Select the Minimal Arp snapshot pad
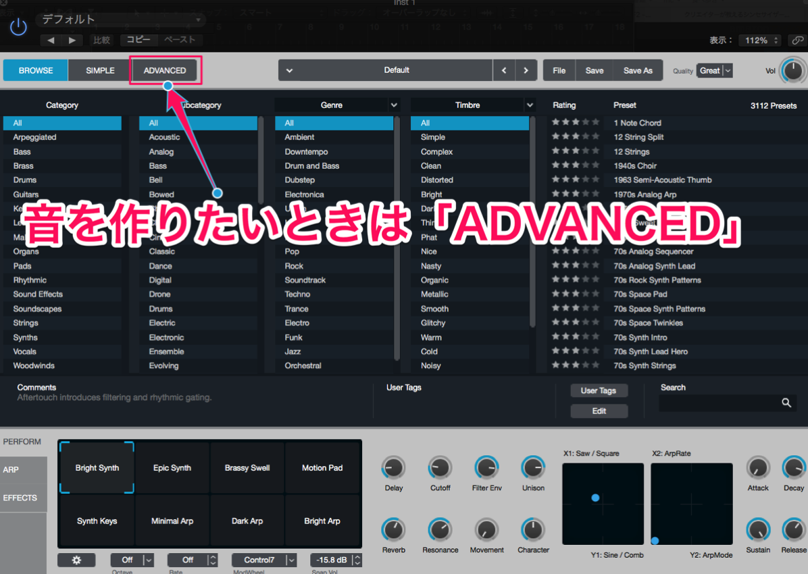This screenshot has width=808, height=574. point(172,521)
